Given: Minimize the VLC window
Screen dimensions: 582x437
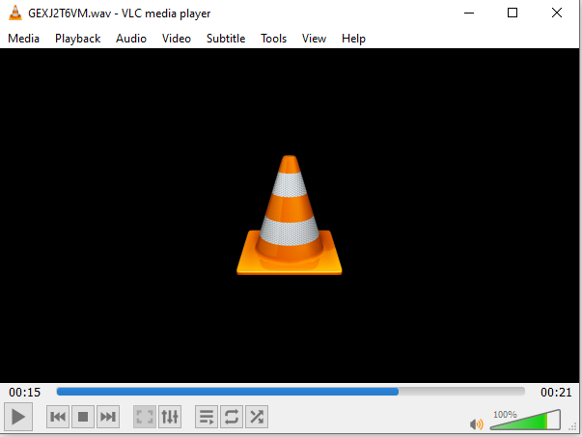Looking at the screenshot, I should coord(469,13).
